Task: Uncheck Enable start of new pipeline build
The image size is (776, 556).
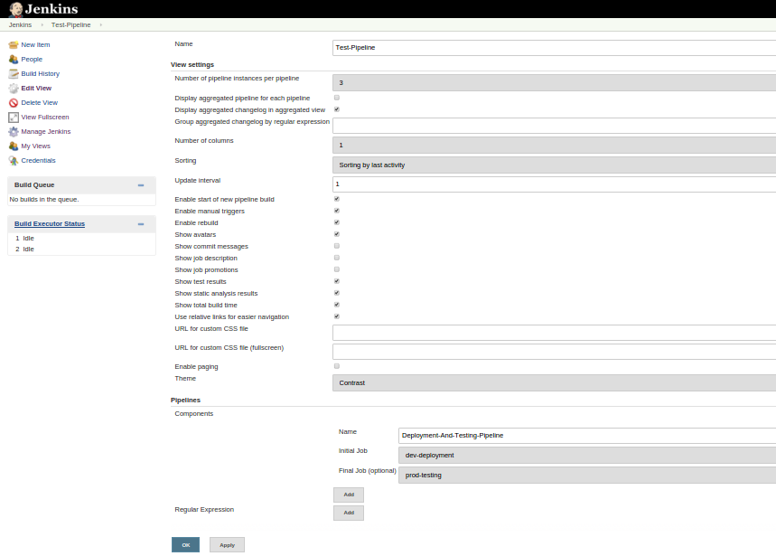Action: click(337, 199)
